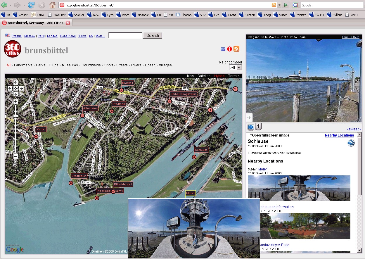Zoom out with the map minus button
This screenshot has width=365, height=259.
point(16,156)
